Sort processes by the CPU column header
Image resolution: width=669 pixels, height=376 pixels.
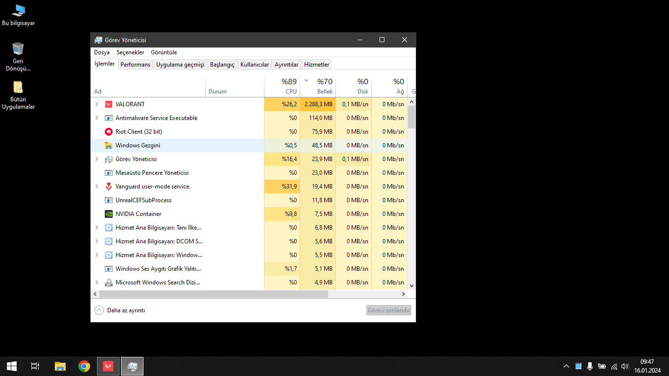coord(282,87)
